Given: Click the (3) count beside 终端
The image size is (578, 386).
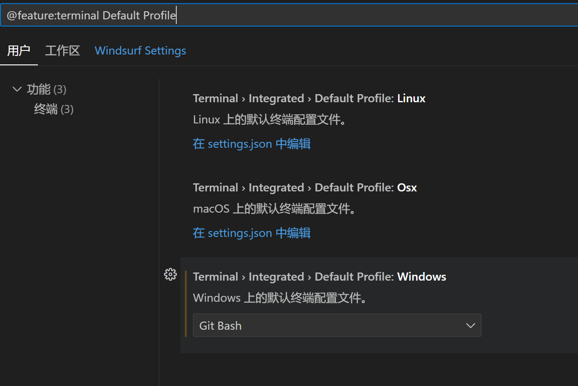Looking at the screenshot, I should click(x=67, y=109).
